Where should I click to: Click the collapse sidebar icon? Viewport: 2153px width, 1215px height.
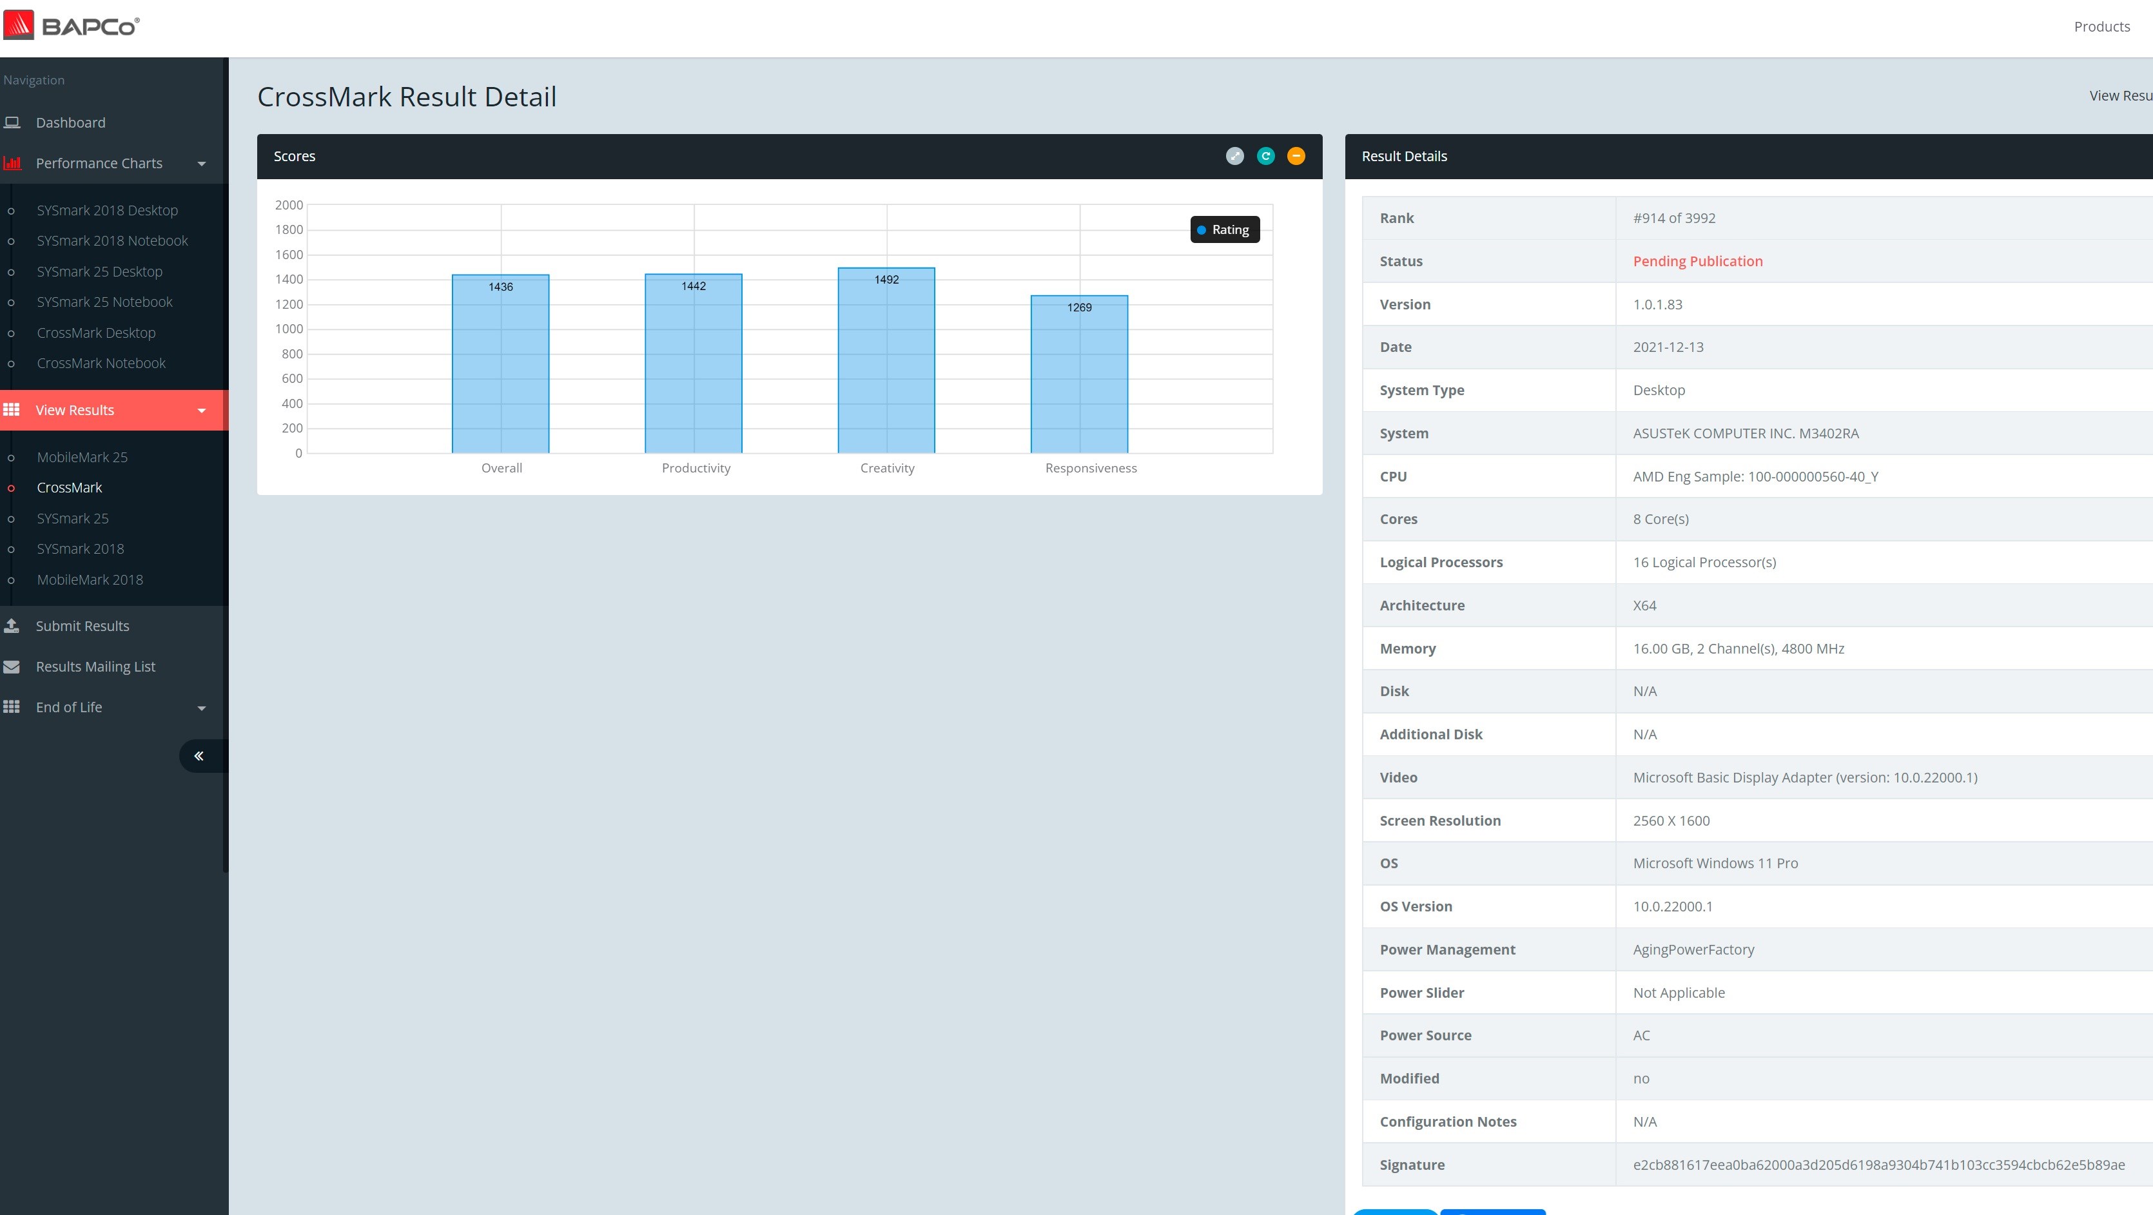(x=200, y=755)
